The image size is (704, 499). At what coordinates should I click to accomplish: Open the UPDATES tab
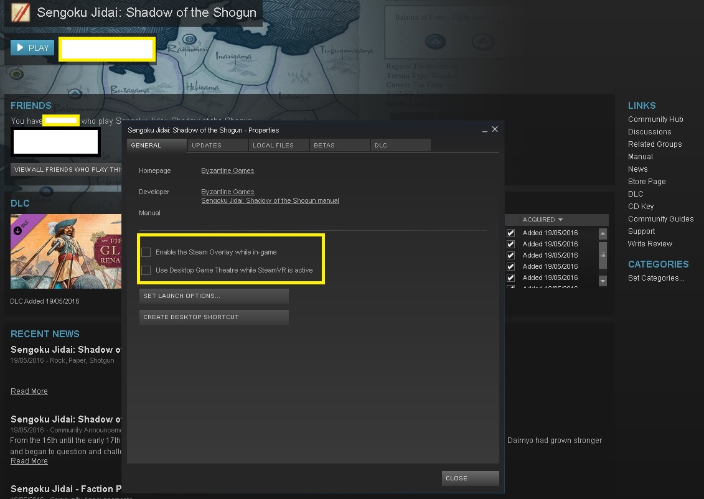[218, 146]
